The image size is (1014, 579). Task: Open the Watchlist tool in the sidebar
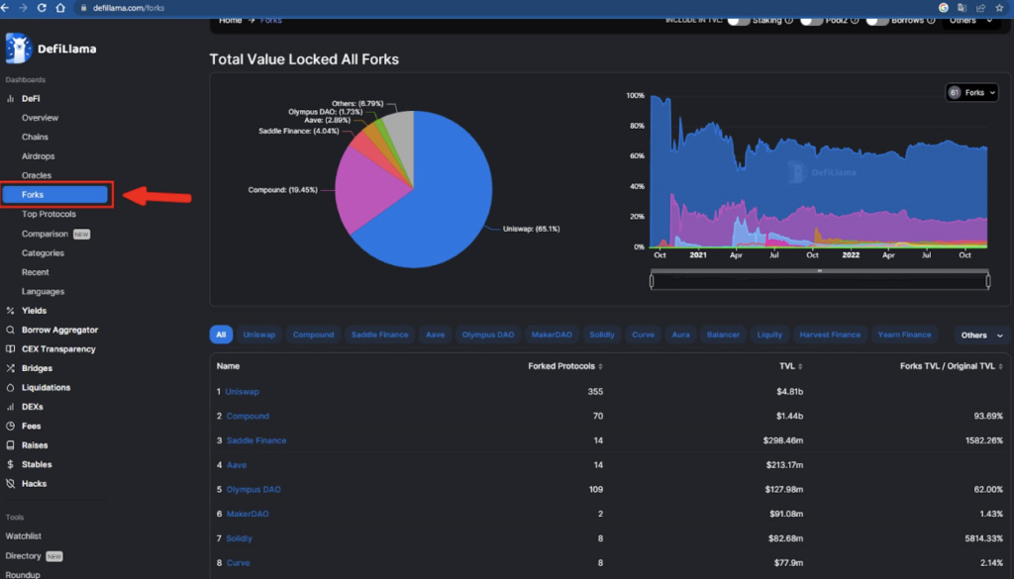(x=24, y=536)
